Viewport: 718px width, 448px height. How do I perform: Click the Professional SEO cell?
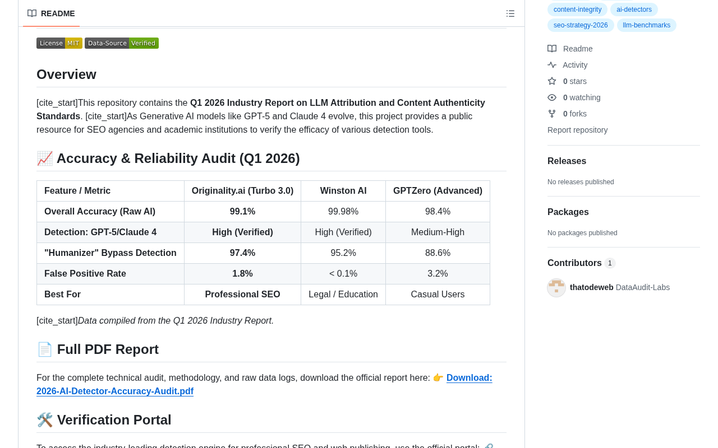click(242, 295)
